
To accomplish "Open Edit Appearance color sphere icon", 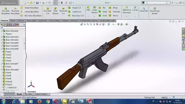I will (x=118, y=24).
